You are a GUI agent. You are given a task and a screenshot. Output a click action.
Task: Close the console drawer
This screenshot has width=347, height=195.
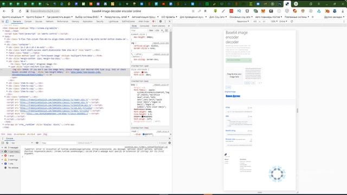pyautogui.click(x=170, y=139)
